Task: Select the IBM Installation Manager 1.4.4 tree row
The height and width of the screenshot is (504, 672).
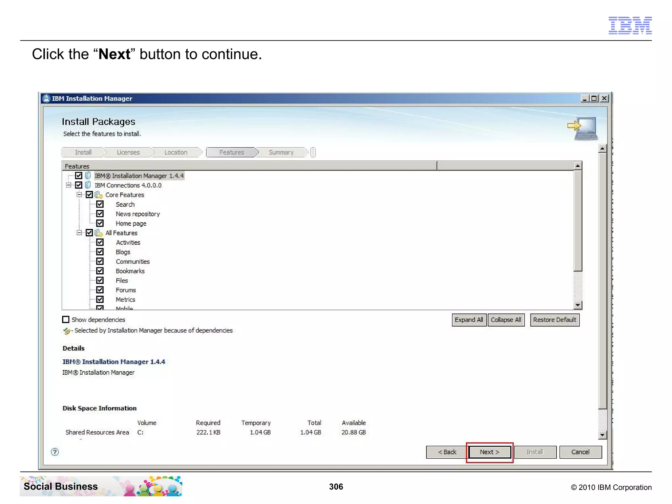Action: (x=139, y=176)
